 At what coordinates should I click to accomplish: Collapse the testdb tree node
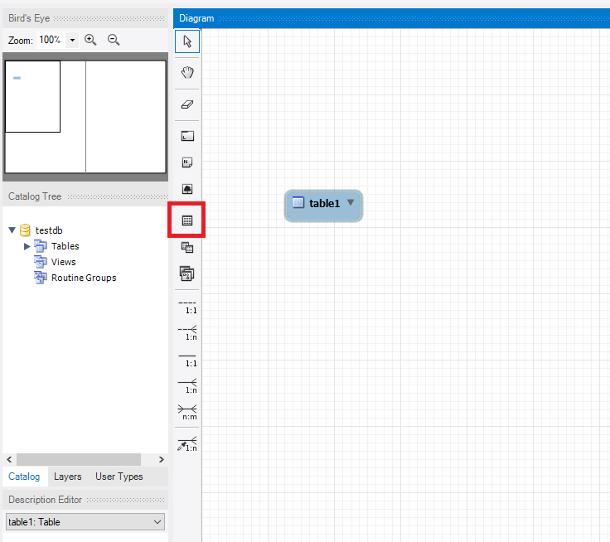[x=12, y=230]
